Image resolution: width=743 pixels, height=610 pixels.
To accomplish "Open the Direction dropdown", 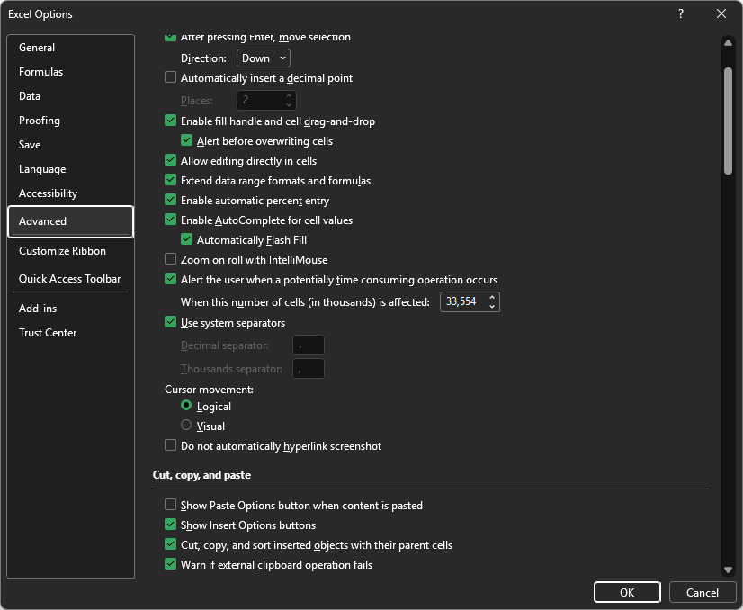I will 264,58.
